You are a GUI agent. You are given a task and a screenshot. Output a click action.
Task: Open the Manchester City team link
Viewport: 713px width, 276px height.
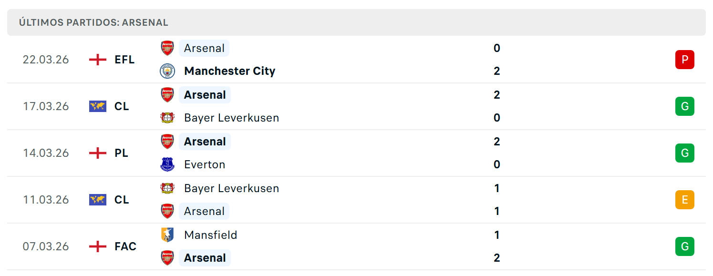230,71
